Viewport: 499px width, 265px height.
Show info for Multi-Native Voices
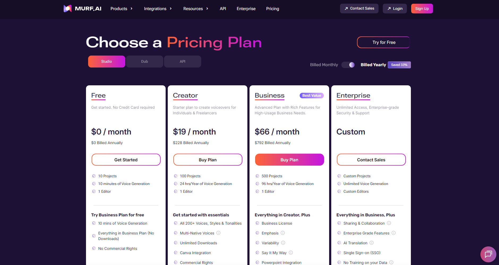[218, 233]
